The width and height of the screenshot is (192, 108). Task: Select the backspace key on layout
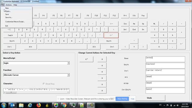(x=111, y=24)
